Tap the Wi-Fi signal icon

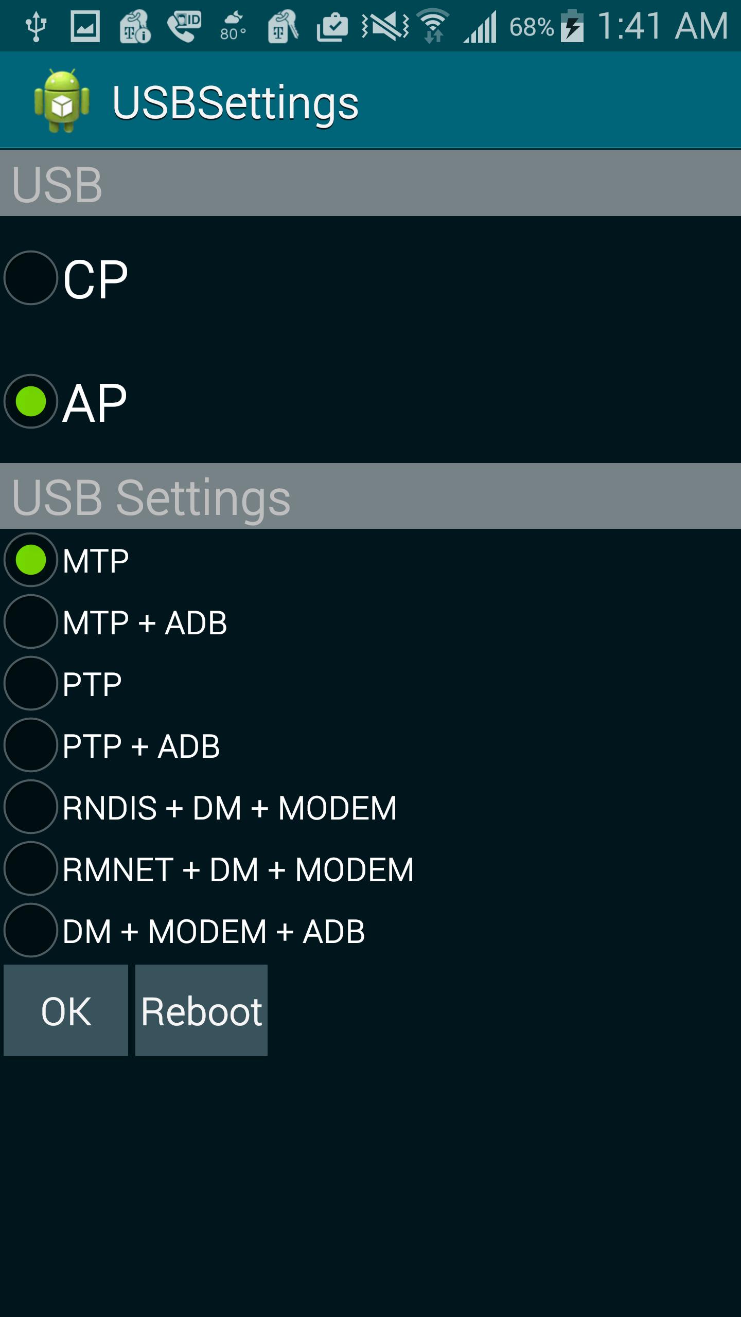[433, 26]
